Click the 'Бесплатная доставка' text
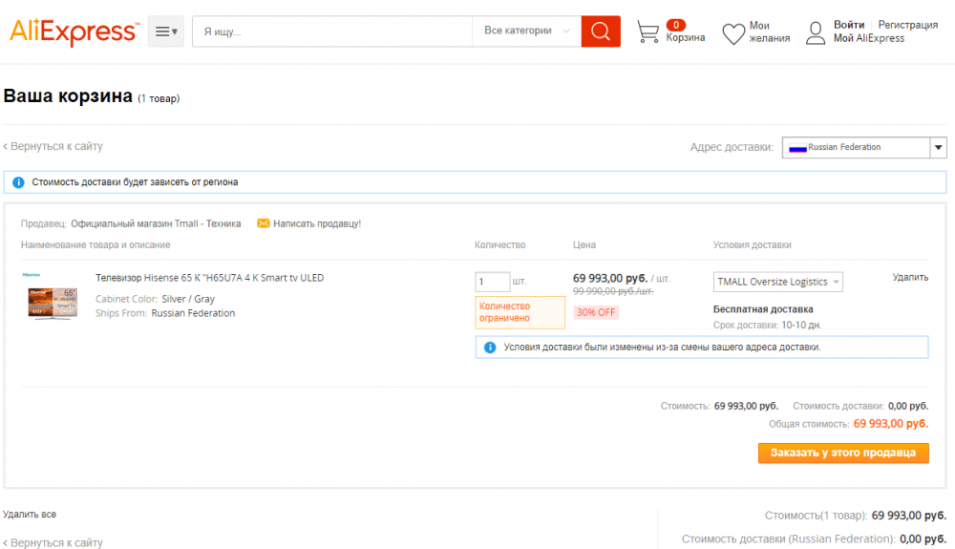The image size is (955, 549). click(762, 309)
